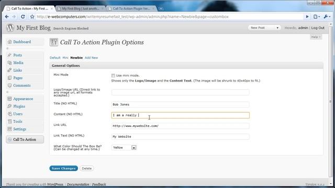Click the General Options section header
Screen dimensions: 335x188
[186, 66]
